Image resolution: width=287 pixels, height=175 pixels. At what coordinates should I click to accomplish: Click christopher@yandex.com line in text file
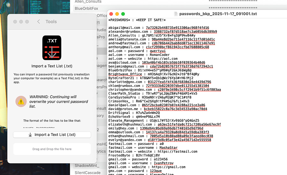[x=165, y=89]
